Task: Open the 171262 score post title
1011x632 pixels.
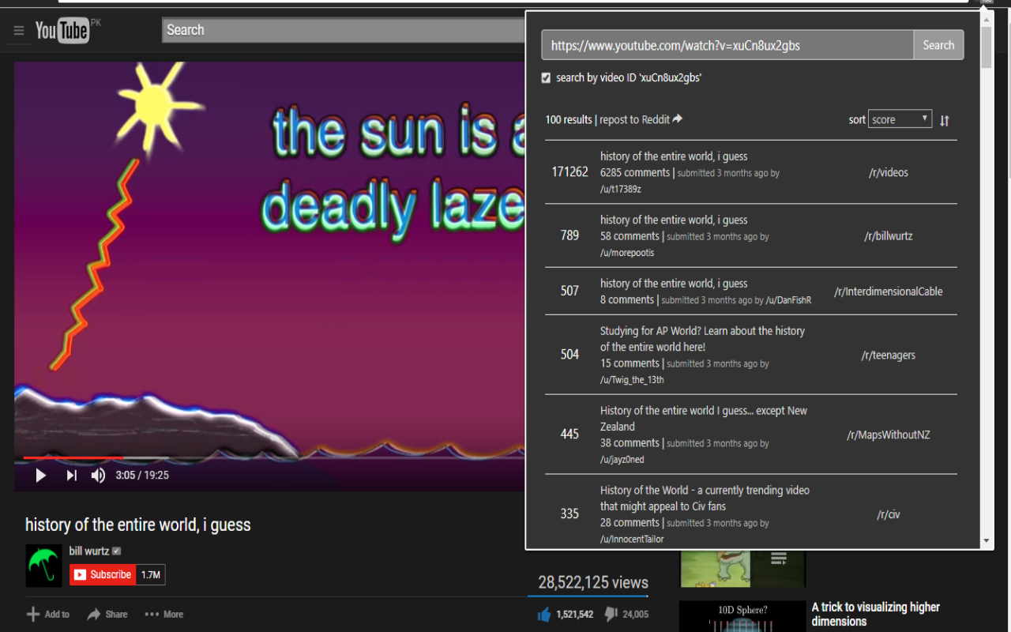Action: (x=674, y=156)
